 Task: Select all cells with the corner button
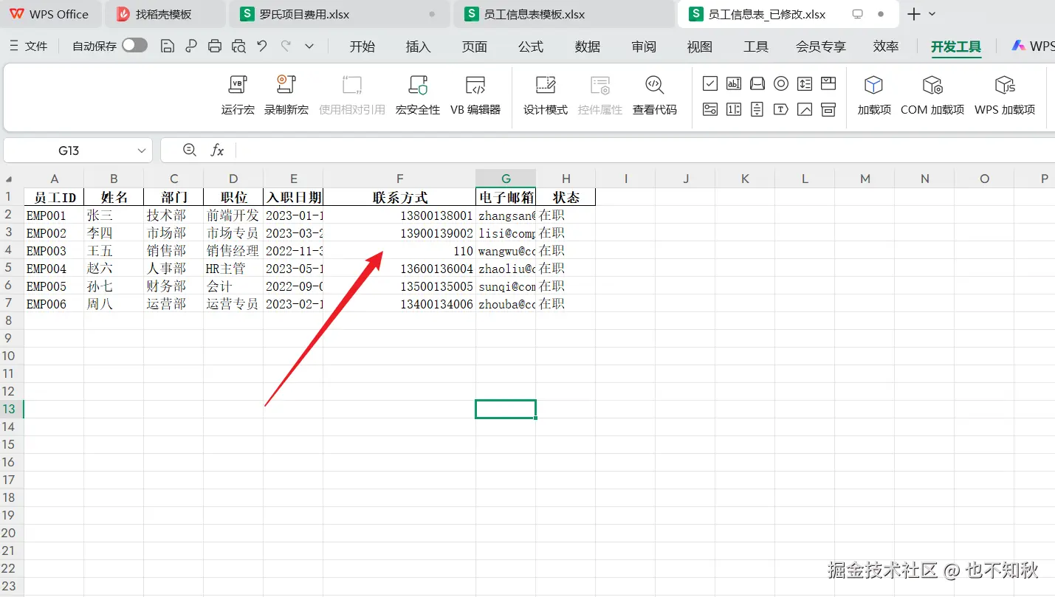(x=10, y=179)
